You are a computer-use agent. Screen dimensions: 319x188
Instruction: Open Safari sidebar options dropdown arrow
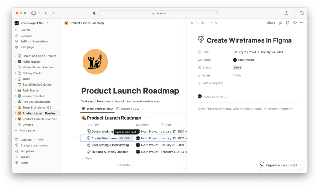pos(39,13)
